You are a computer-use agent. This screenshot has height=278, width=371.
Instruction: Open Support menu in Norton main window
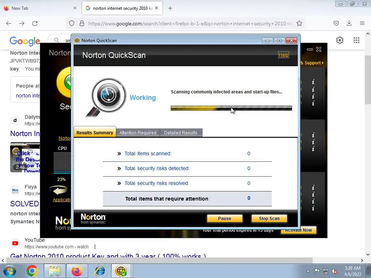pyautogui.click(x=312, y=63)
